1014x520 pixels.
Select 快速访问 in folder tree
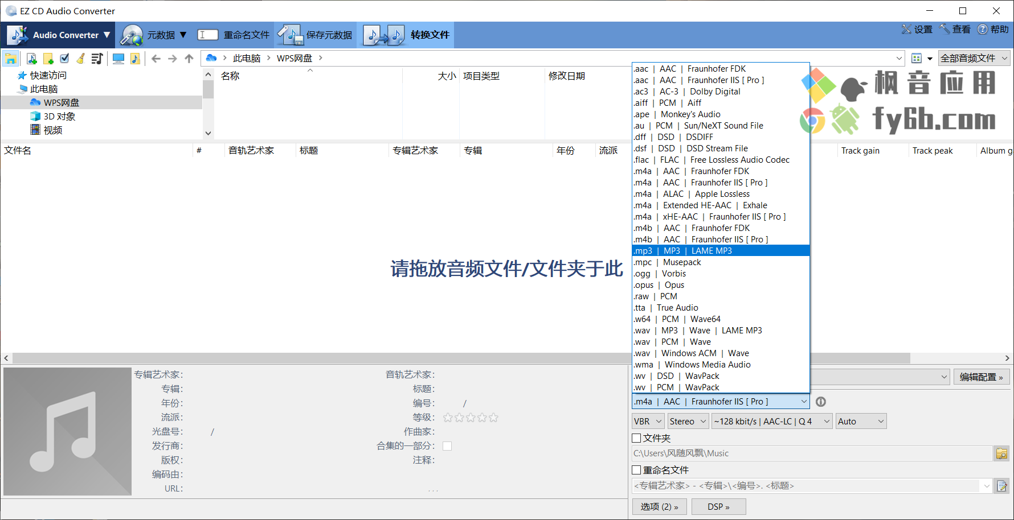click(48, 75)
